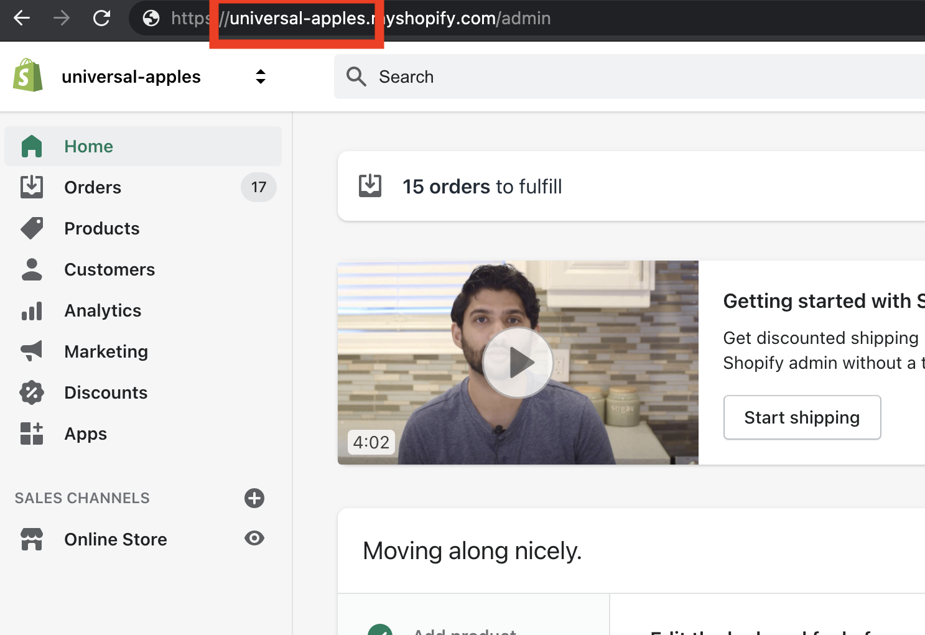
Task: Add a sales channel with the plus icon
Action: tap(254, 498)
